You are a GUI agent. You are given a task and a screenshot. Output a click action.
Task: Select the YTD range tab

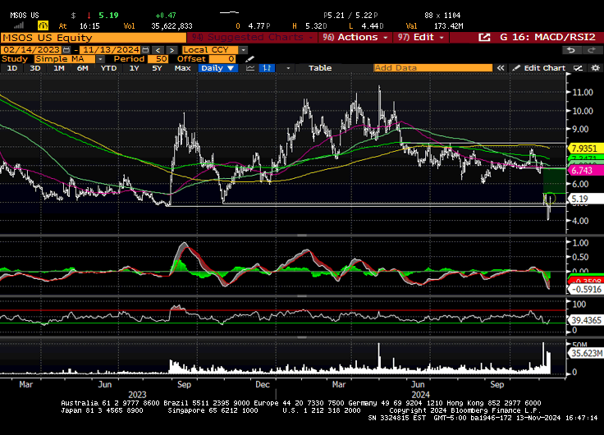108,68
